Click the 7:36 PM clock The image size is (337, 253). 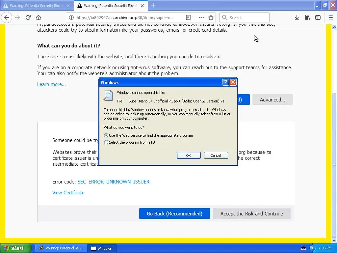[325, 248]
